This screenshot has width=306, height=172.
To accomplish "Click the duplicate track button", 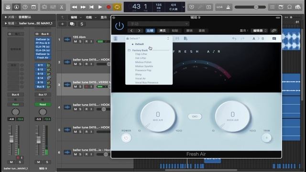I will click(72, 24).
